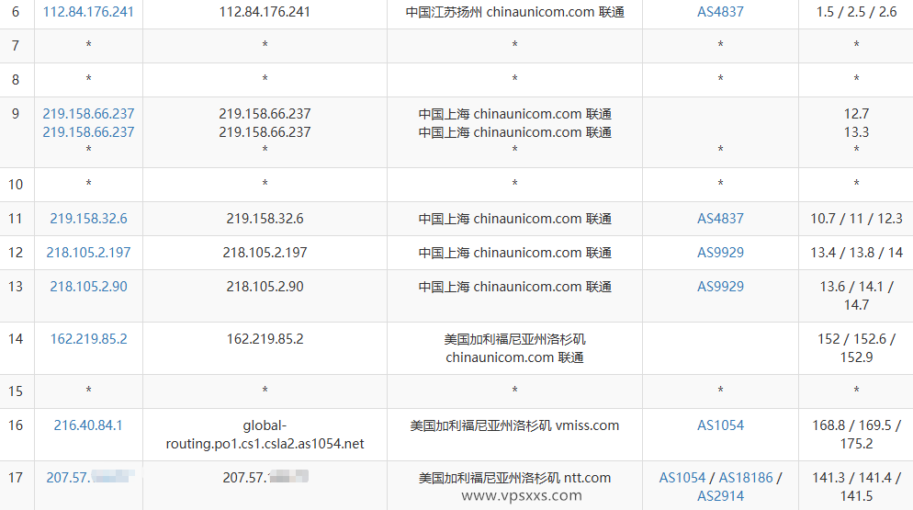Open IP link 218.105.2.90
913x510 pixels.
tap(88, 286)
